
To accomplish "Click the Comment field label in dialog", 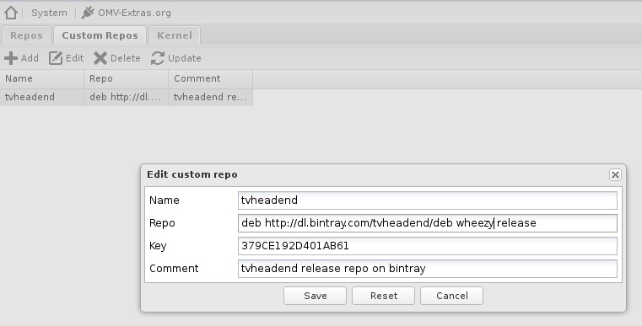I will 174,269.
